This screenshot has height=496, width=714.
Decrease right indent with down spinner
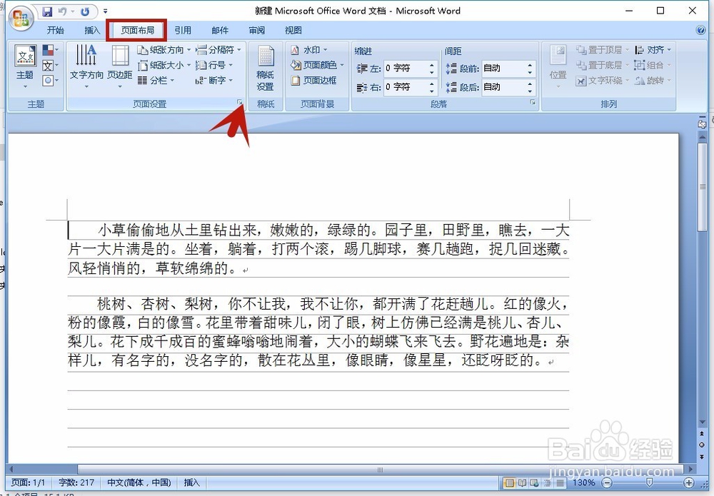[432, 91]
